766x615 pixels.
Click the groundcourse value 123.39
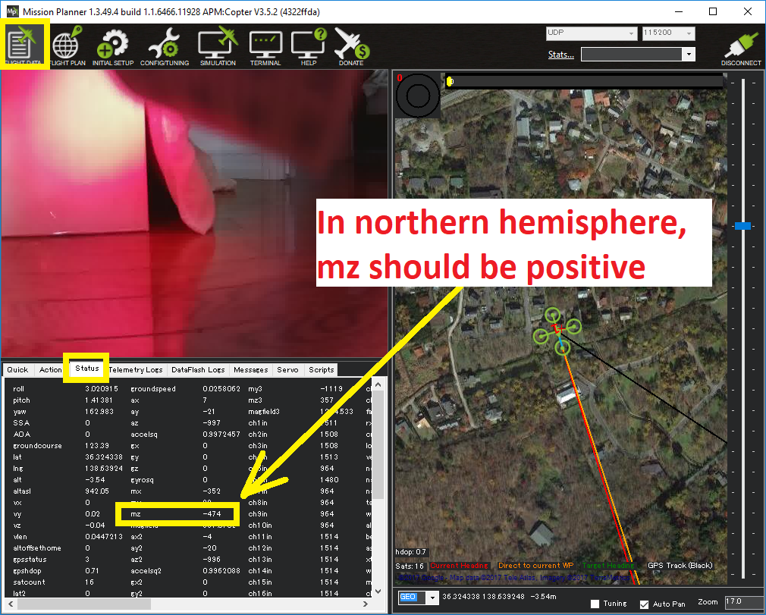(x=97, y=446)
